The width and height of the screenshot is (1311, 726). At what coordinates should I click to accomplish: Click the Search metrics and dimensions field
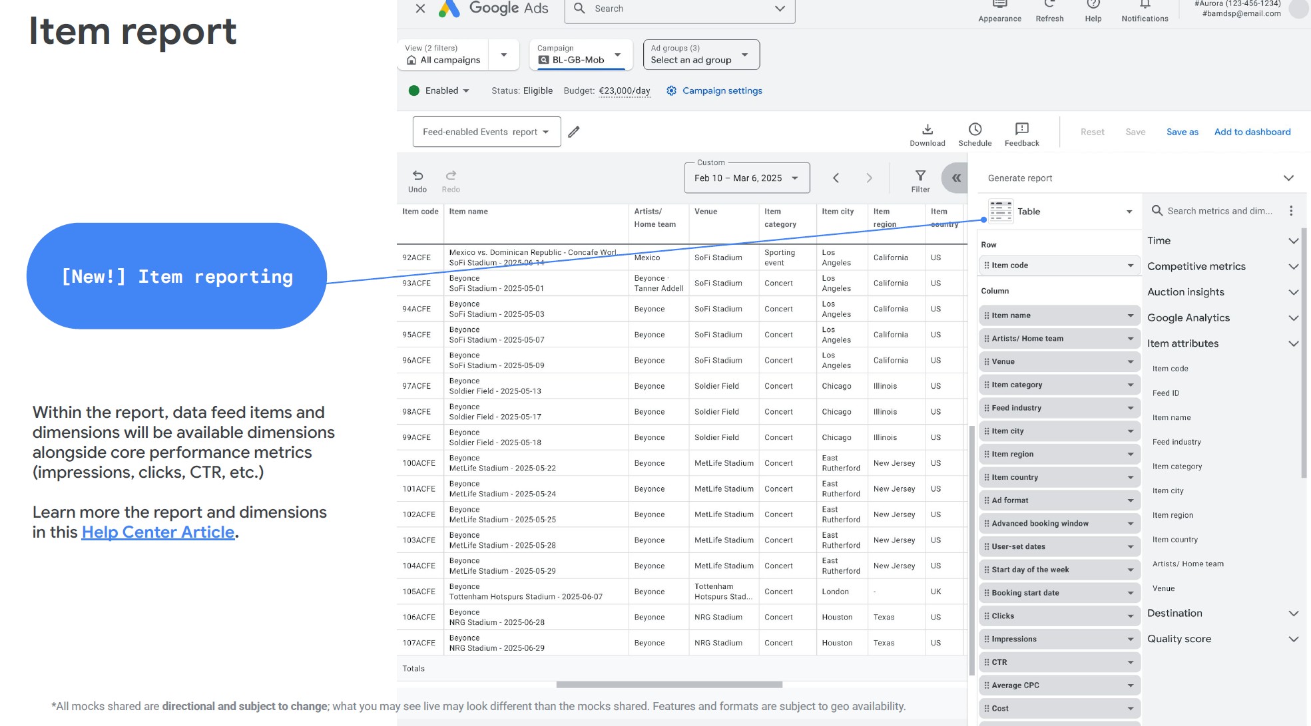click(1220, 211)
